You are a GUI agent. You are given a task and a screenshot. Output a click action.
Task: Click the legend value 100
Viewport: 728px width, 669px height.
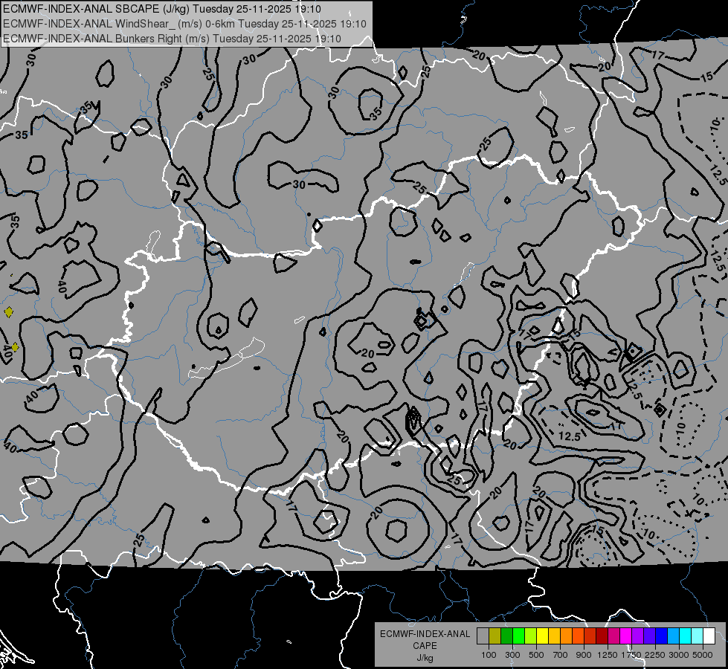(x=489, y=655)
